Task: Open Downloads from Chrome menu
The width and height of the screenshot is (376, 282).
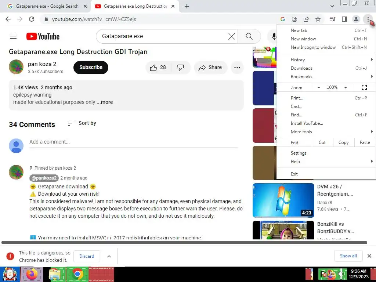Action: pos(326,68)
